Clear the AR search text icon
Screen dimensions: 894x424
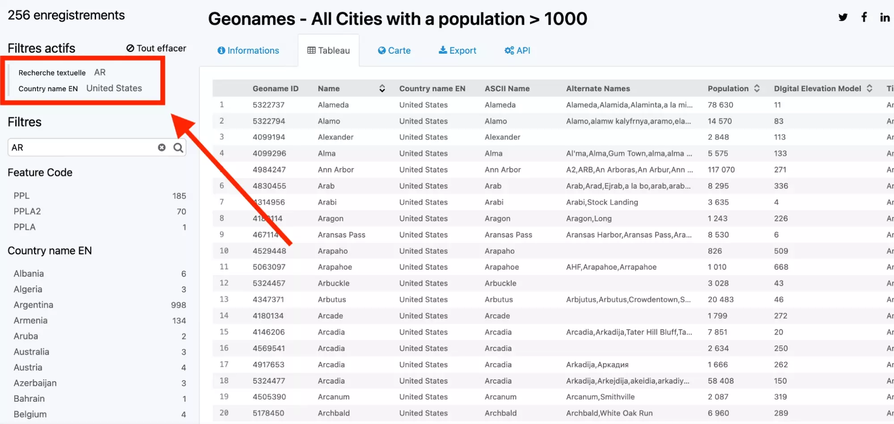(x=161, y=148)
